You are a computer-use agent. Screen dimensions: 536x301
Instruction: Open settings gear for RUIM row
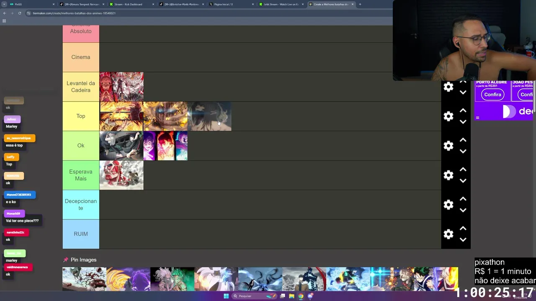(448, 234)
